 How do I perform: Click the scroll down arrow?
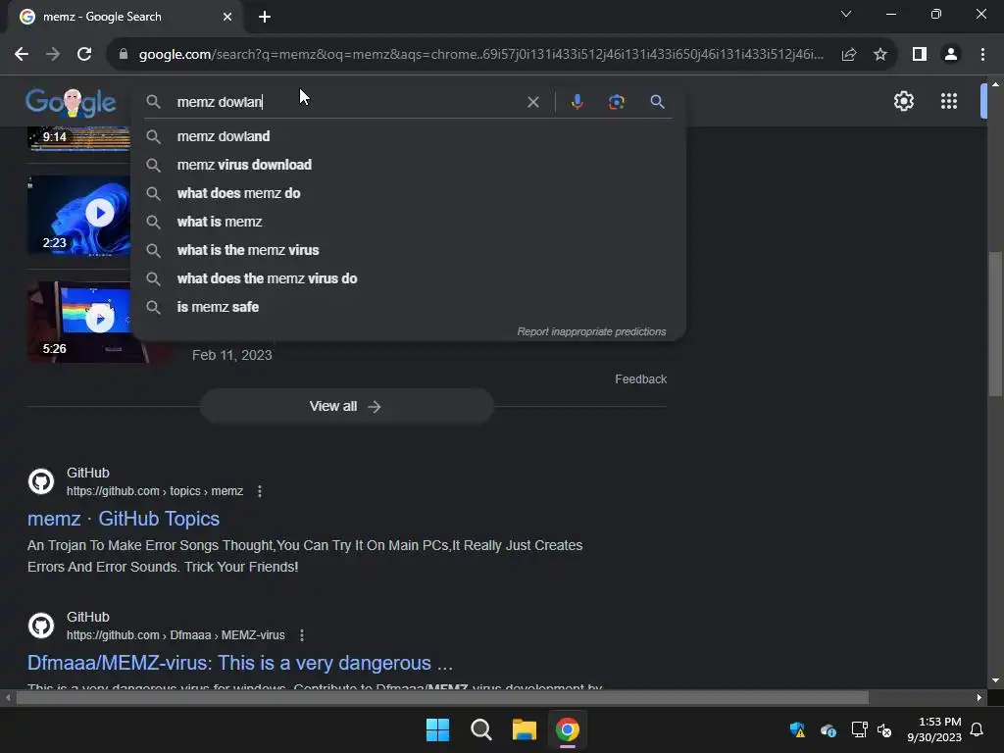pos(994,680)
